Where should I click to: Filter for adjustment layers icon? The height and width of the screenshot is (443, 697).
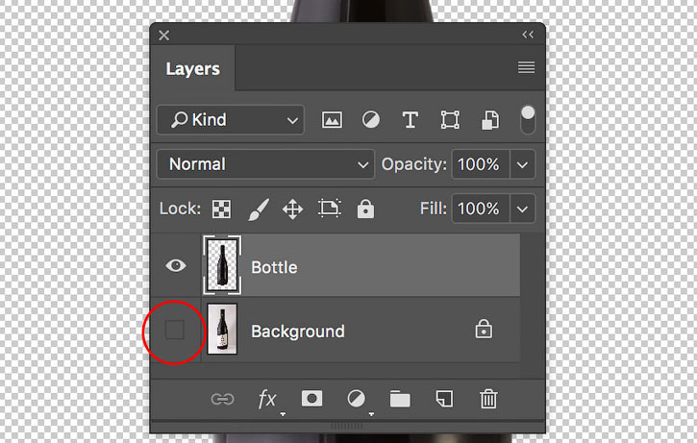tap(371, 120)
